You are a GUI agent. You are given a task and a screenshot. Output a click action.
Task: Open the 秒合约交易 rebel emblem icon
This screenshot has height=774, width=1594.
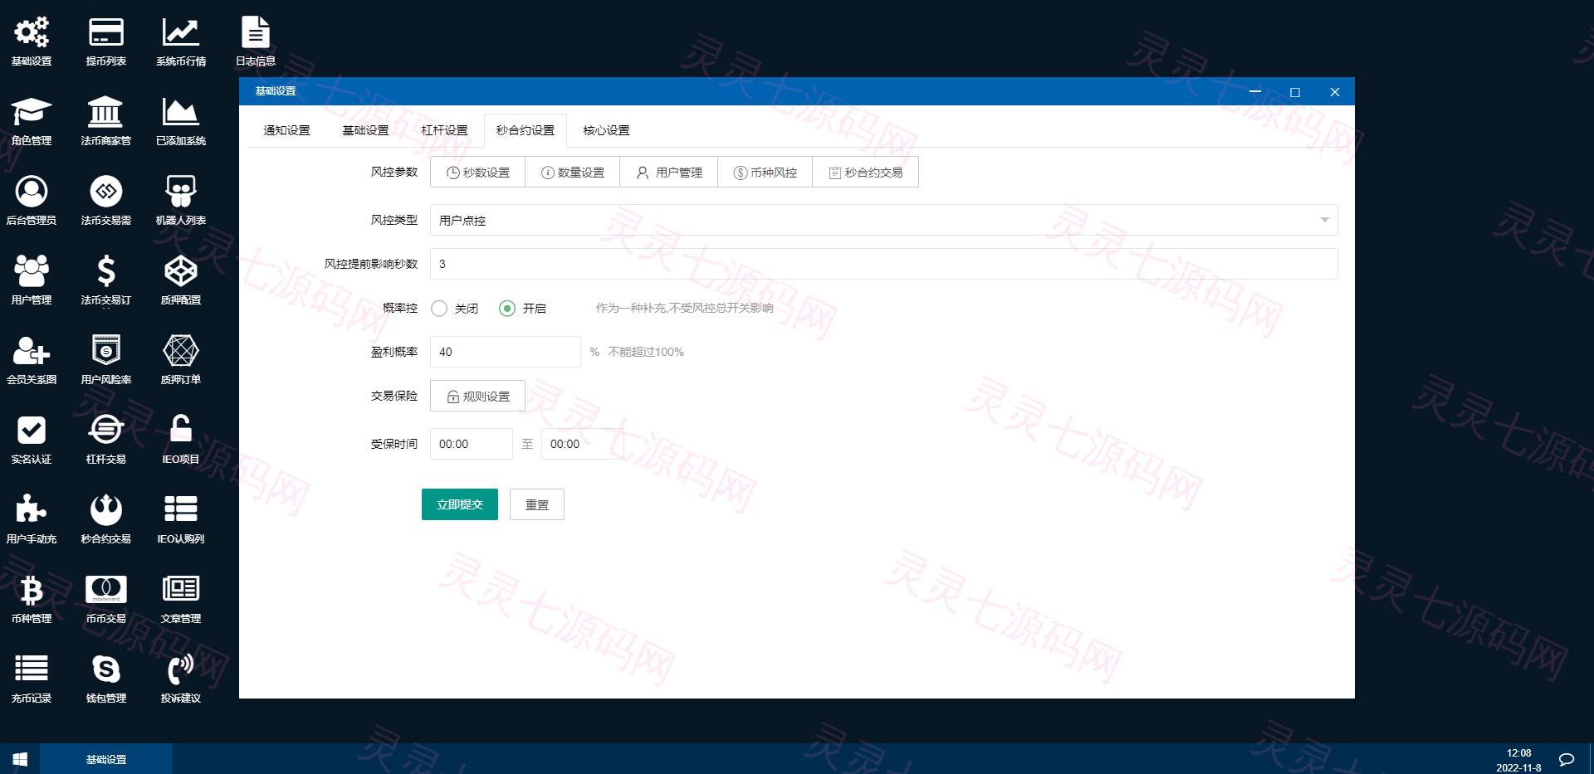[x=106, y=510]
